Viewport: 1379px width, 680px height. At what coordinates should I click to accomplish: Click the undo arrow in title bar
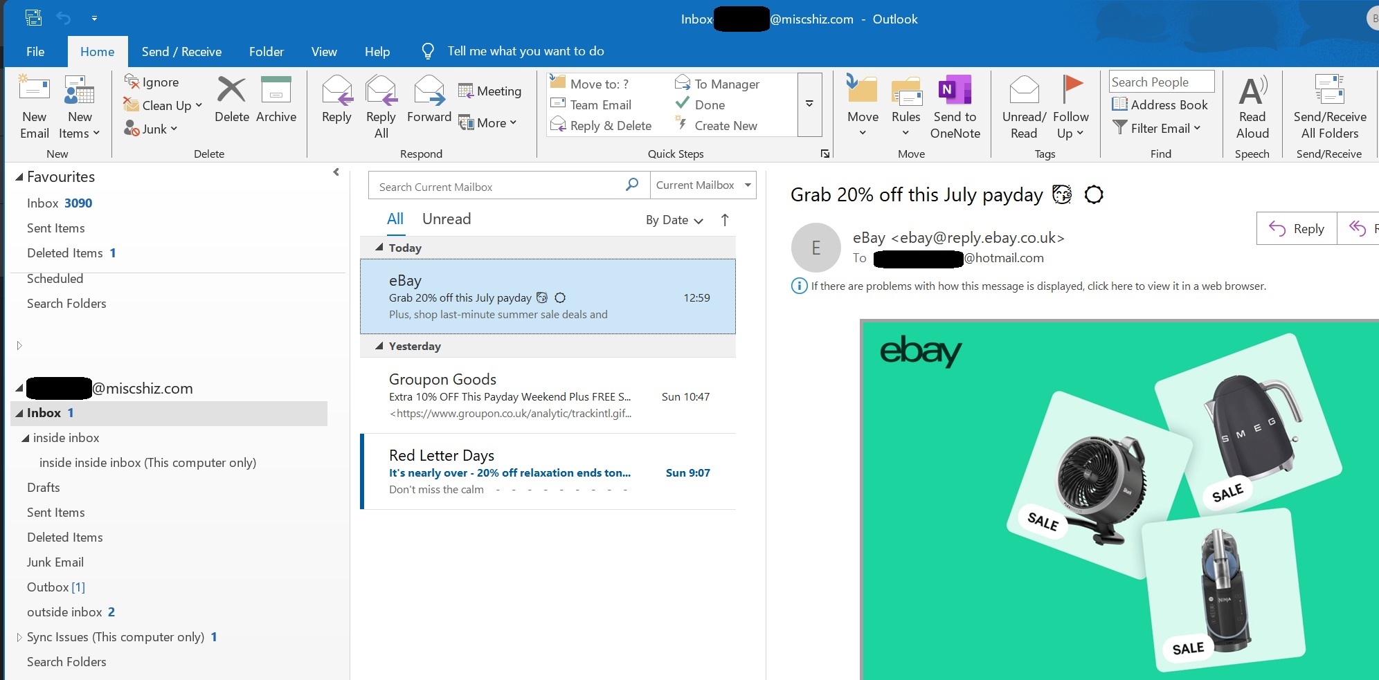[64, 18]
